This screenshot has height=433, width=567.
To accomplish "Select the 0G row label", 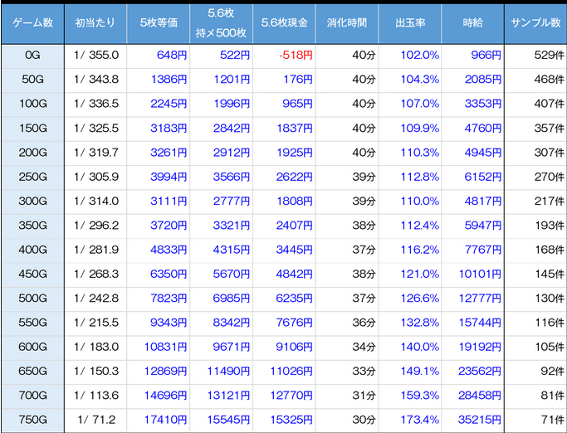I will pos(32,56).
